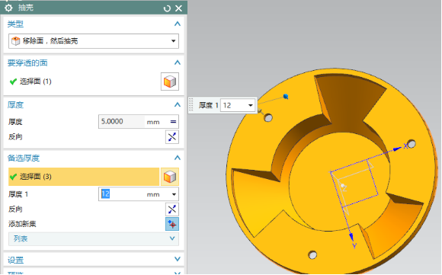The image size is (442, 275).
Task: Click the face selection cube icon under 备选厚度
Action: (x=170, y=177)
